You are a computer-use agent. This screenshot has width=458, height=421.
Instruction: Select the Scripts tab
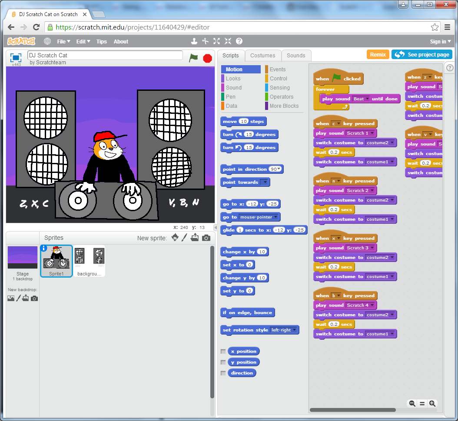click(230, 56)
